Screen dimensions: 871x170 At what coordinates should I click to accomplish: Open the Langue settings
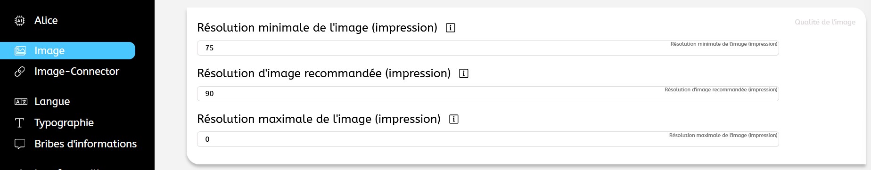[x=52, y=102]
